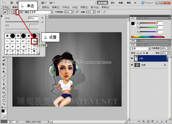
Task: Select the Hand tool in the toolbox
Action: (x=4, y=100)
